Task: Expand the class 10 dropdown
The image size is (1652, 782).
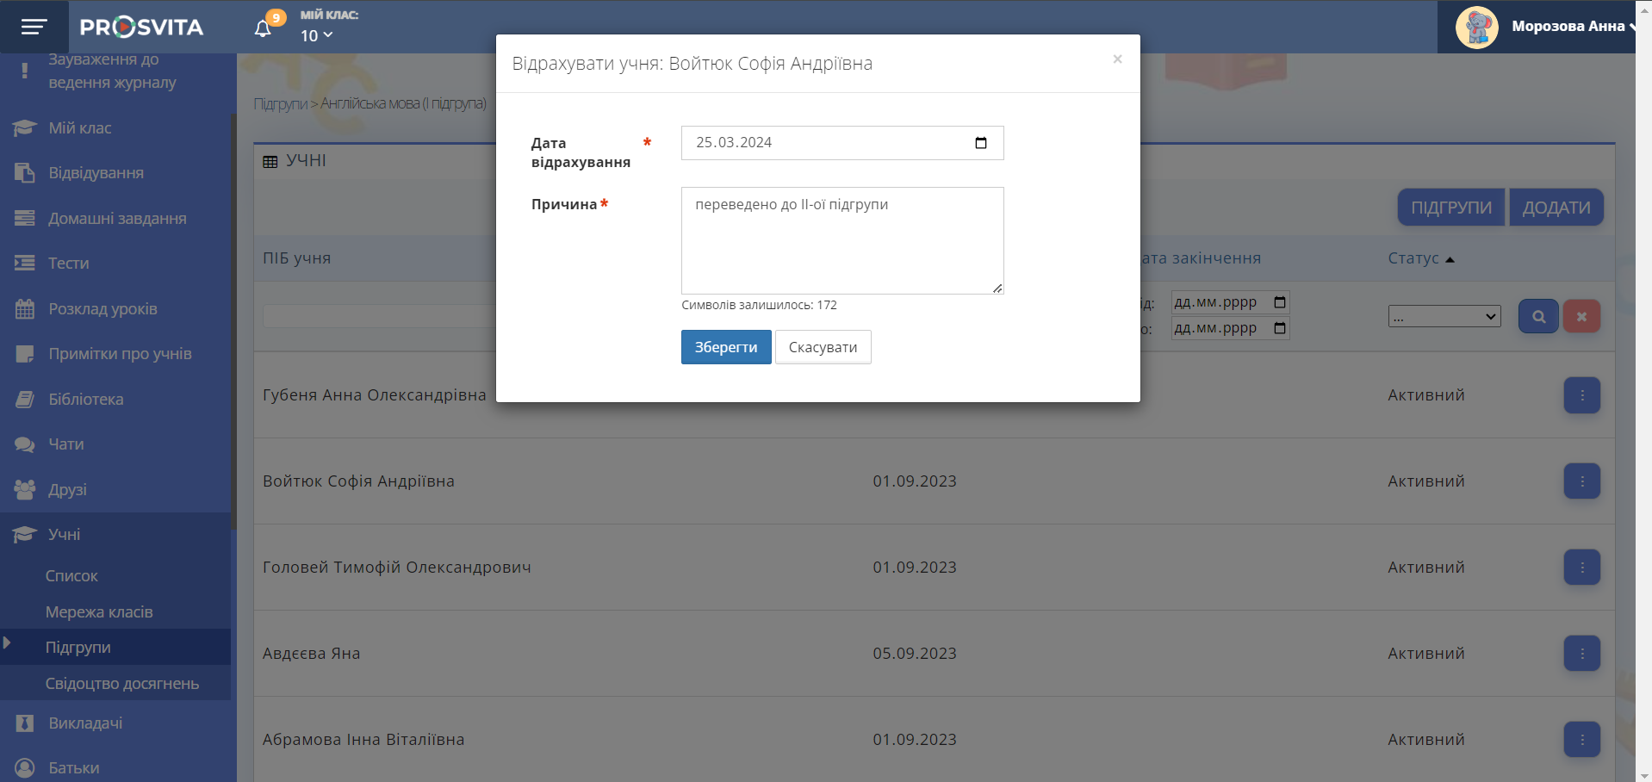Action: coord(316,35)
